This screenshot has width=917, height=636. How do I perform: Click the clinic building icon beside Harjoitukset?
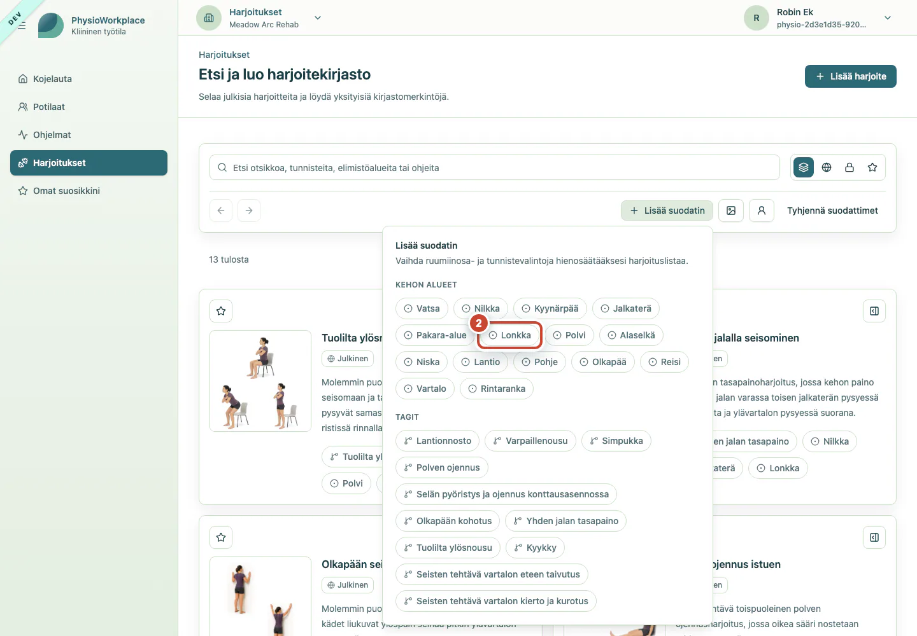209,18
